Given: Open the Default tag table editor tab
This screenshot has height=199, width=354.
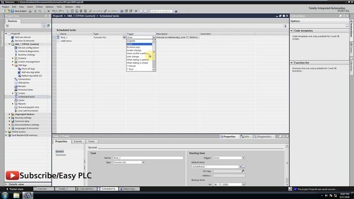Looking at the screenshot, I should [129, 189].
